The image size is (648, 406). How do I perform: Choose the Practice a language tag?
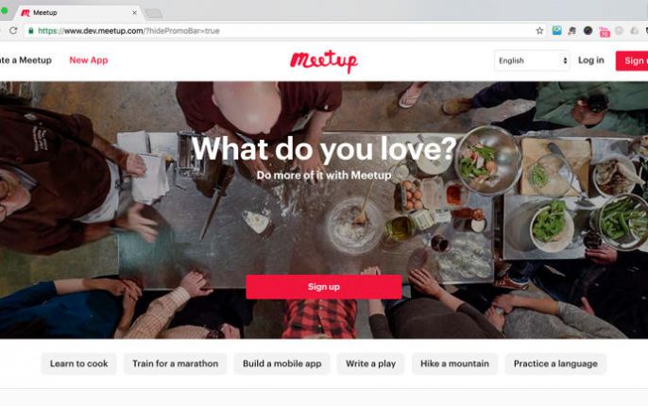[555, 364]
